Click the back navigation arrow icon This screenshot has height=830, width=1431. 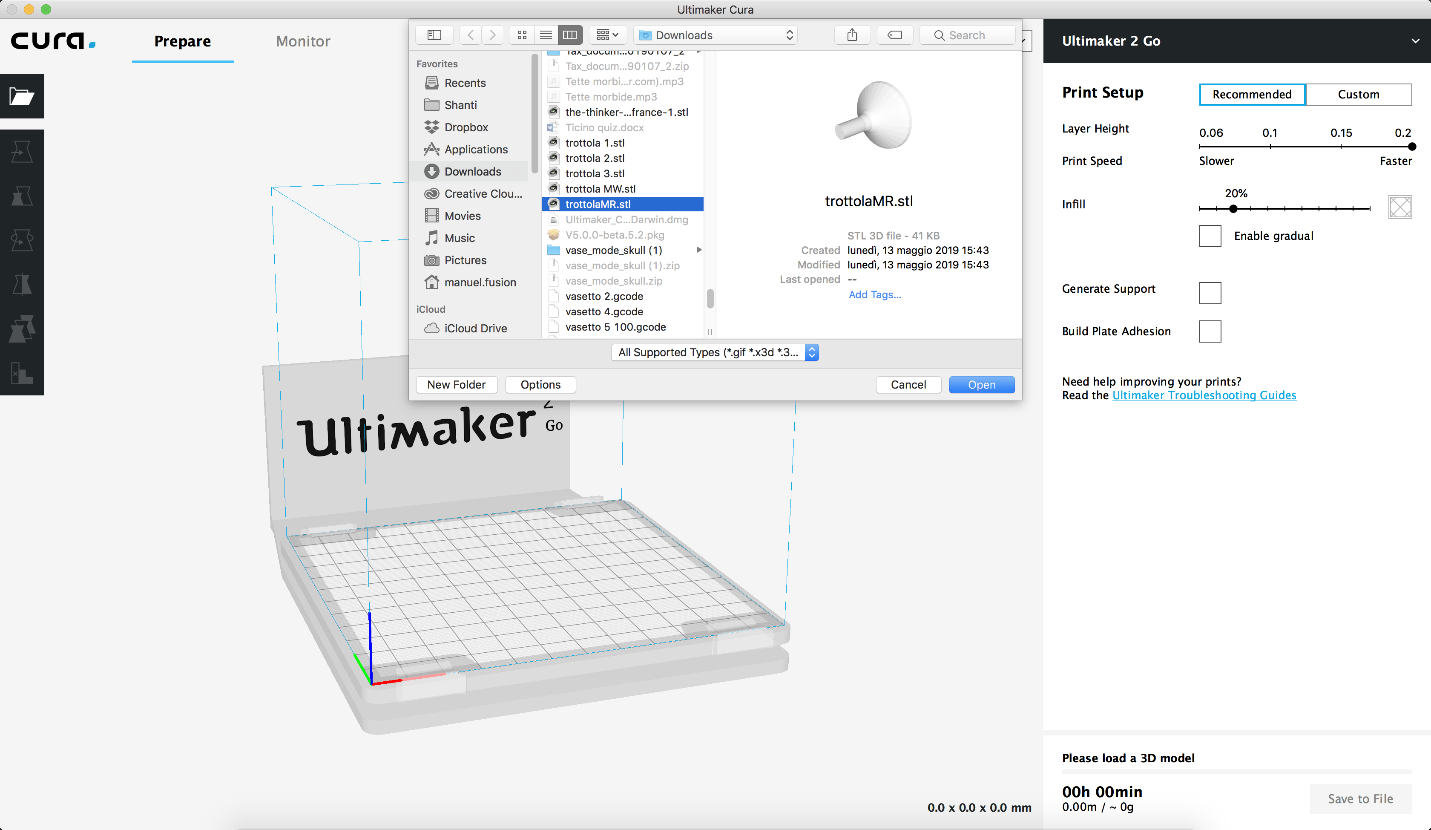pos(470,34)
